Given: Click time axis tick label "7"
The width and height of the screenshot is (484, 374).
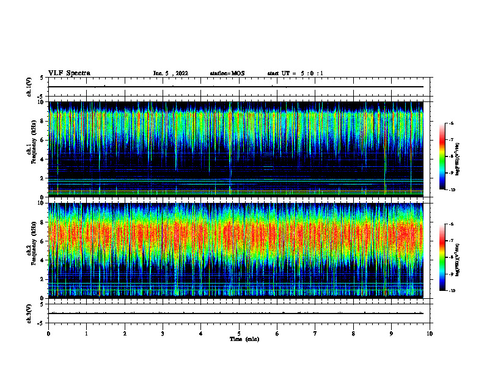Looking at the screenshot, I should coord(315,334).
